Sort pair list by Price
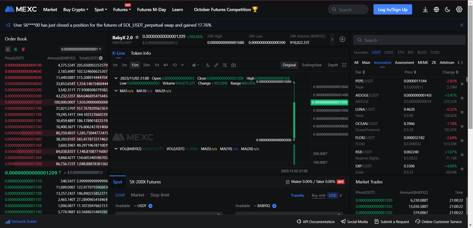 coord(410,72)
